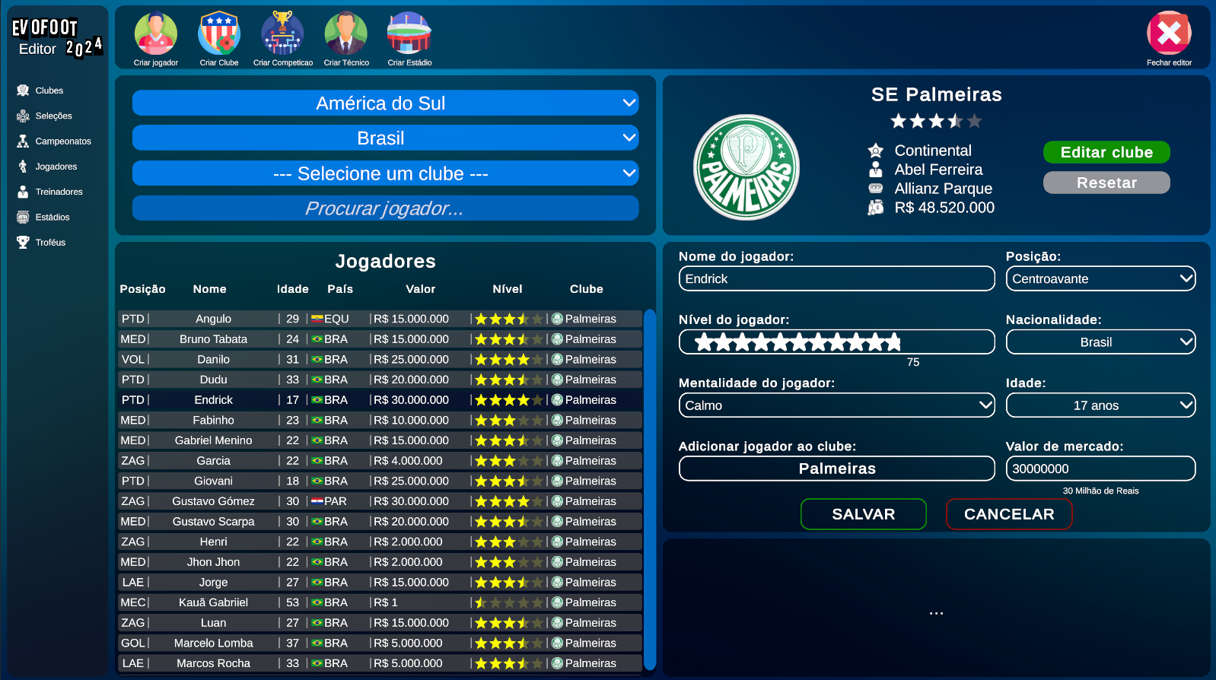Open the Criar Competicao trophy icon
Image resolution: width=1216 pixels, height=680 pixels.
tap(282, 33)
